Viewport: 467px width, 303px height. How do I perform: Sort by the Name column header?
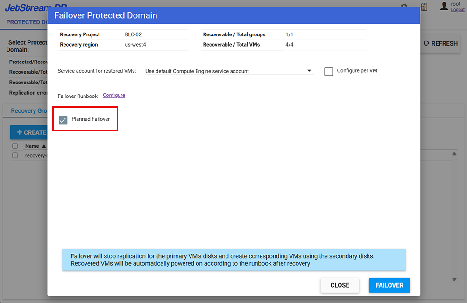click(x=33, y=146)
